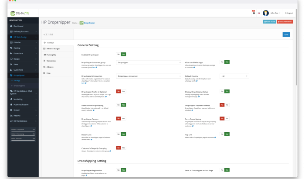
Task: Set Allow send WhatsApp toggle to No
Action: pyautogui.click(x=222, y=62)
